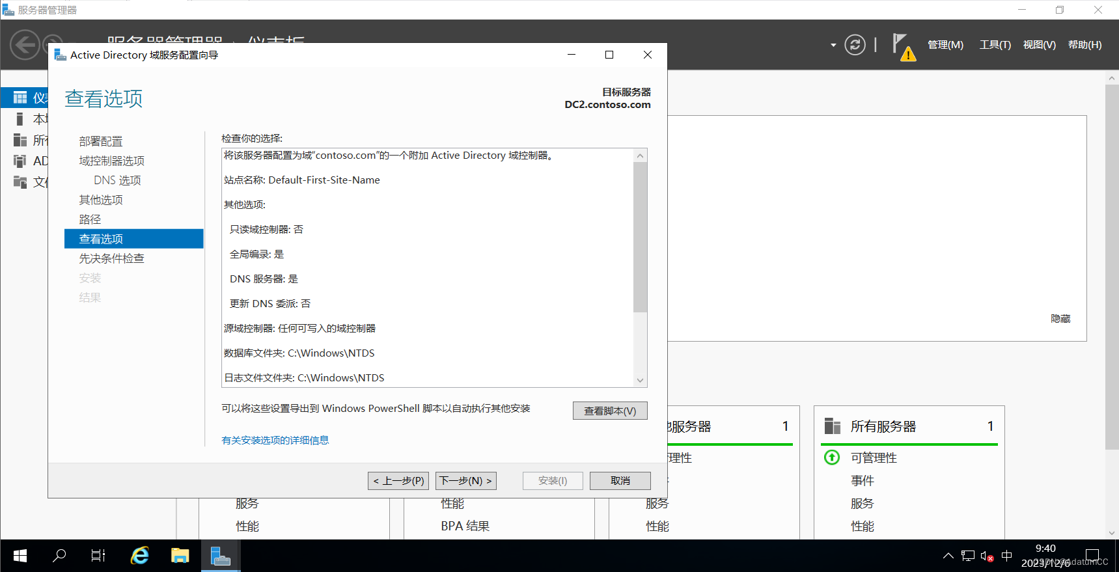Click the review options scrollbar thumb
1119x572 pixels.
[x=640, y=238]
